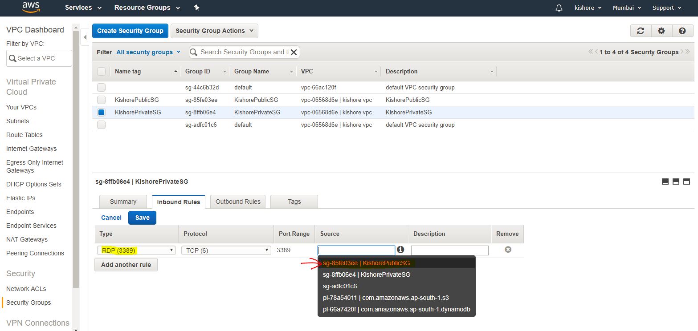698x331 pixels.
Task: Open the notifications bell icon
Action: [x=559, y=8]
